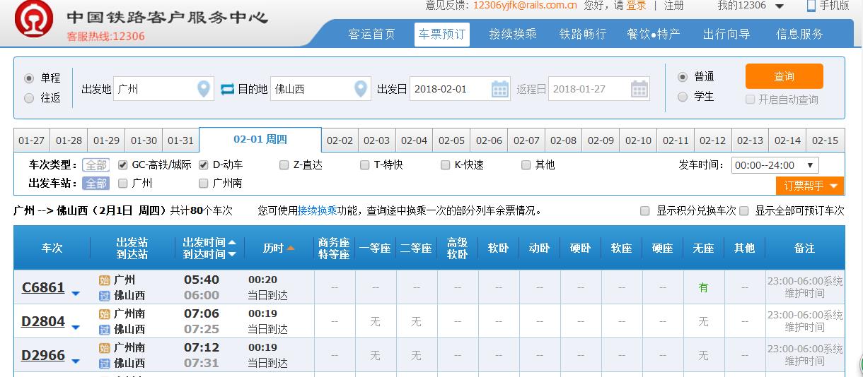Viewport: 863px width, 377px height.
Task: Click the mobile phone version icon
Action: [811, 6]
